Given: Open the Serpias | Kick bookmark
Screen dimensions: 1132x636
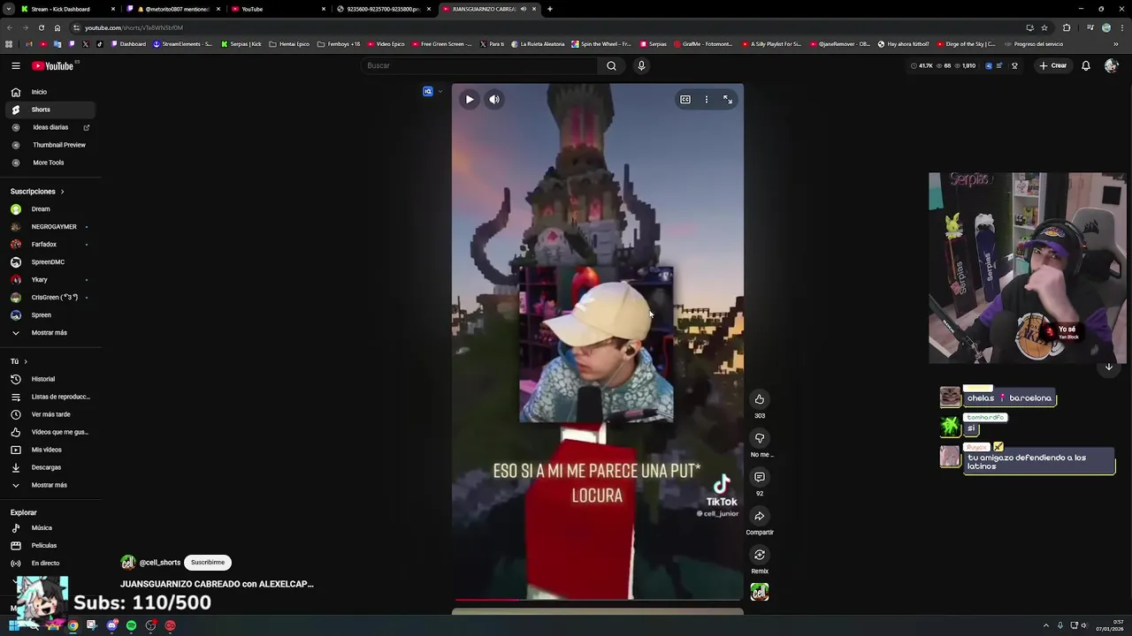Looking at the screenshot, I should [x=241, y=44].
